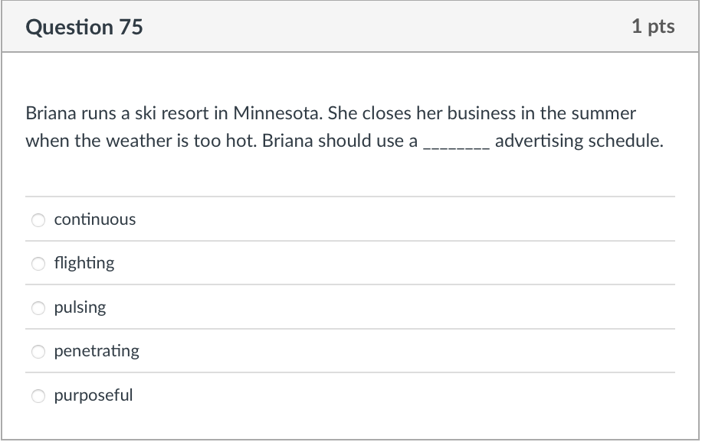Click the Question 75 header
Image resolution: width=702 pixels, height=442 pixels.
click(84, 26)
